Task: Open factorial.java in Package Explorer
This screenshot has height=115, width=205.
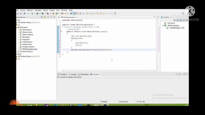Action: click(x=27, y=30)
